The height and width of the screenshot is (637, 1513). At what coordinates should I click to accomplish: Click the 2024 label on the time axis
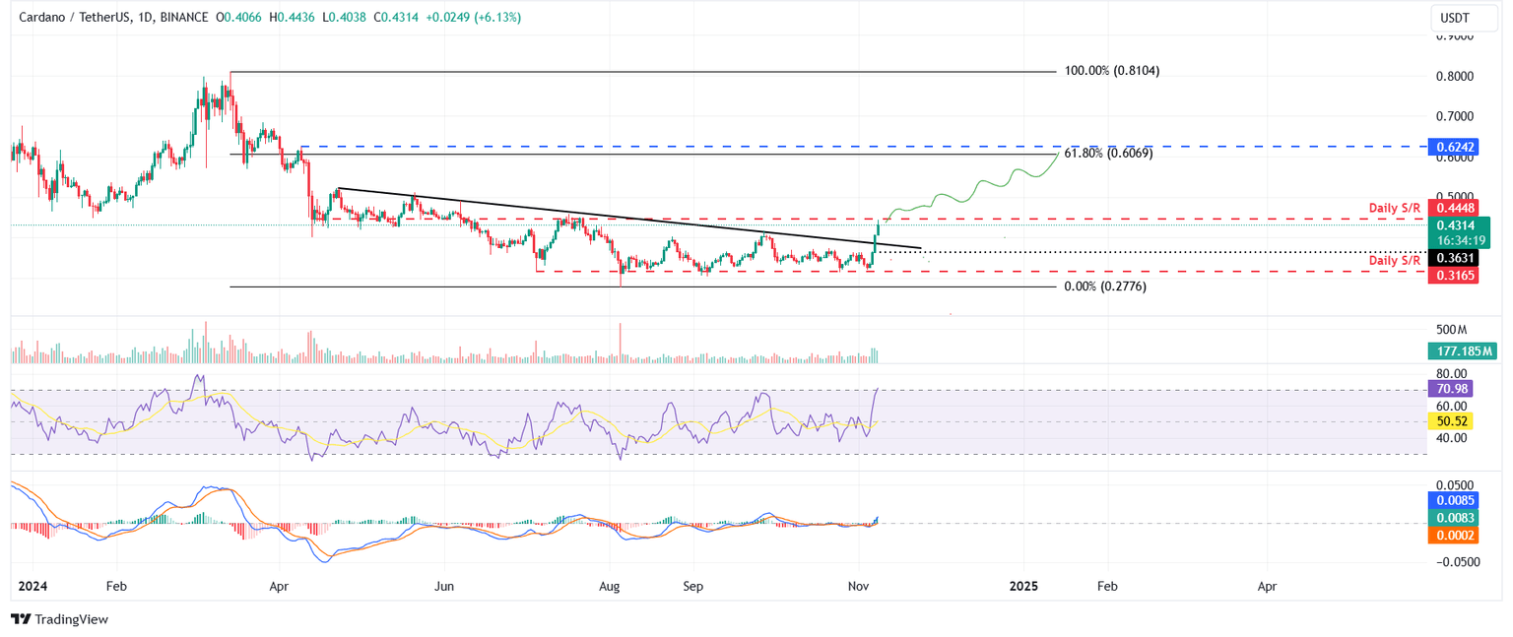pyautogui.click(x=33, y=585)
